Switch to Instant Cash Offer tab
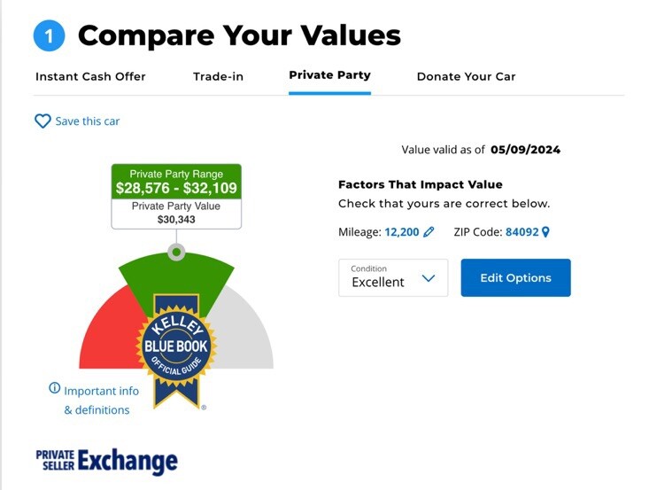This screenshot has width=649, height=490. click(x=90, y=76)
